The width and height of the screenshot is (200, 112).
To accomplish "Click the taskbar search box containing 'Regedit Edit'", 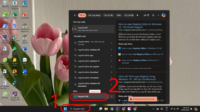I will coord(83,109).
